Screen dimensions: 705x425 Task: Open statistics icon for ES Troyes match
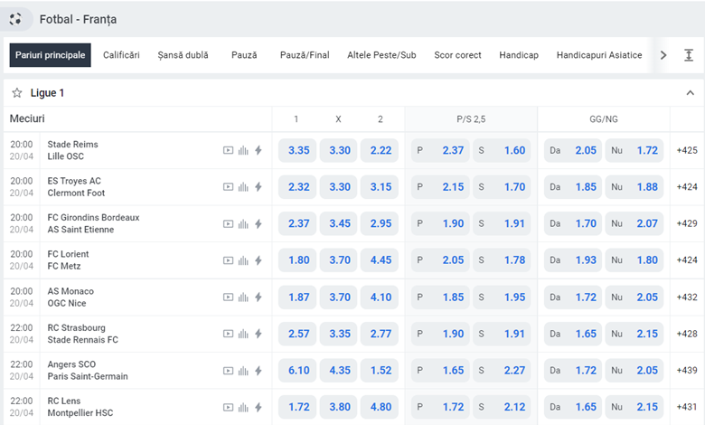point(243,187)
